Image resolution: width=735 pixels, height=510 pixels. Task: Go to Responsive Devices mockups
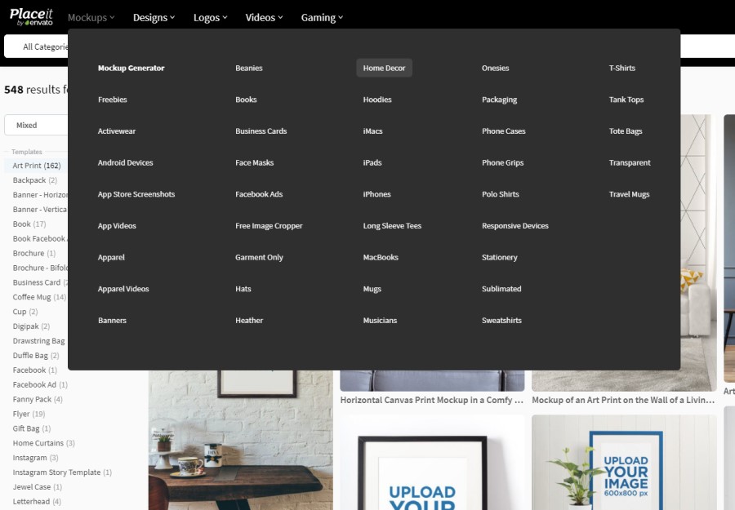(515, 226)
